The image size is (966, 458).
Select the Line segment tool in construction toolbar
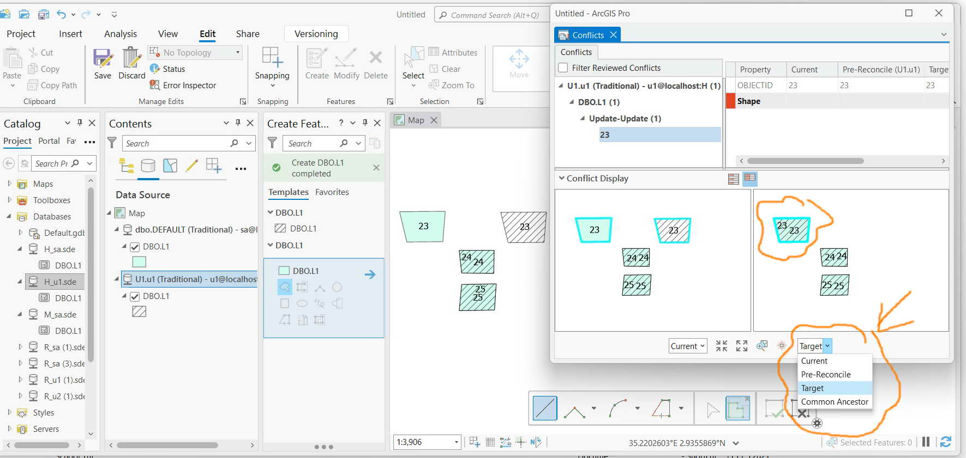[545, 408]
